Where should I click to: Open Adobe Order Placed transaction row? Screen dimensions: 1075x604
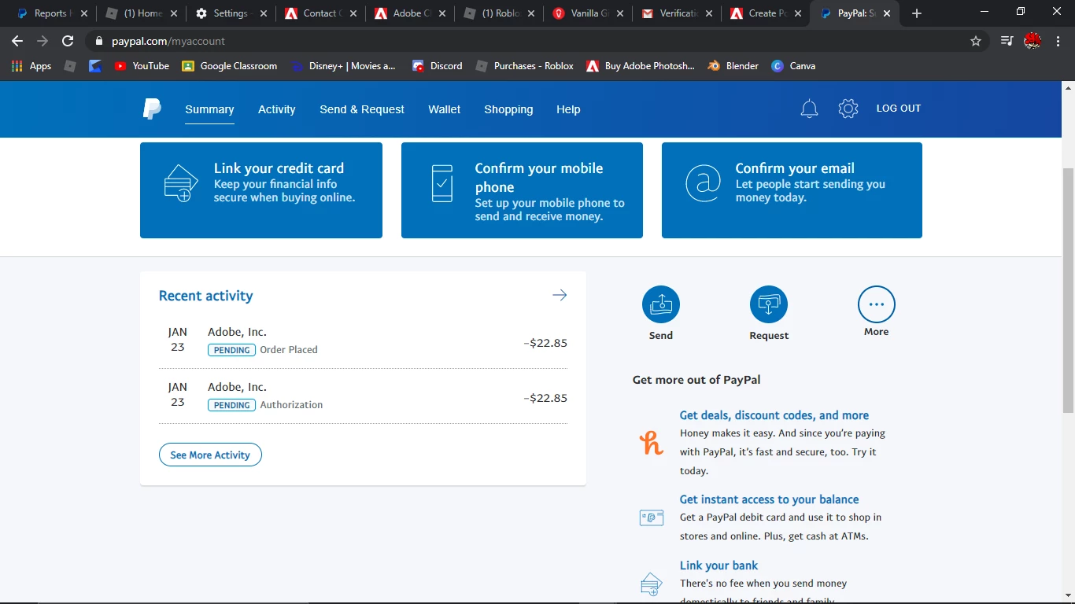coord(363,341)
